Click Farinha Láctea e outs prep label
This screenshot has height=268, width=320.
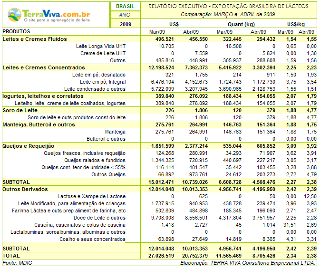point(69,211)
